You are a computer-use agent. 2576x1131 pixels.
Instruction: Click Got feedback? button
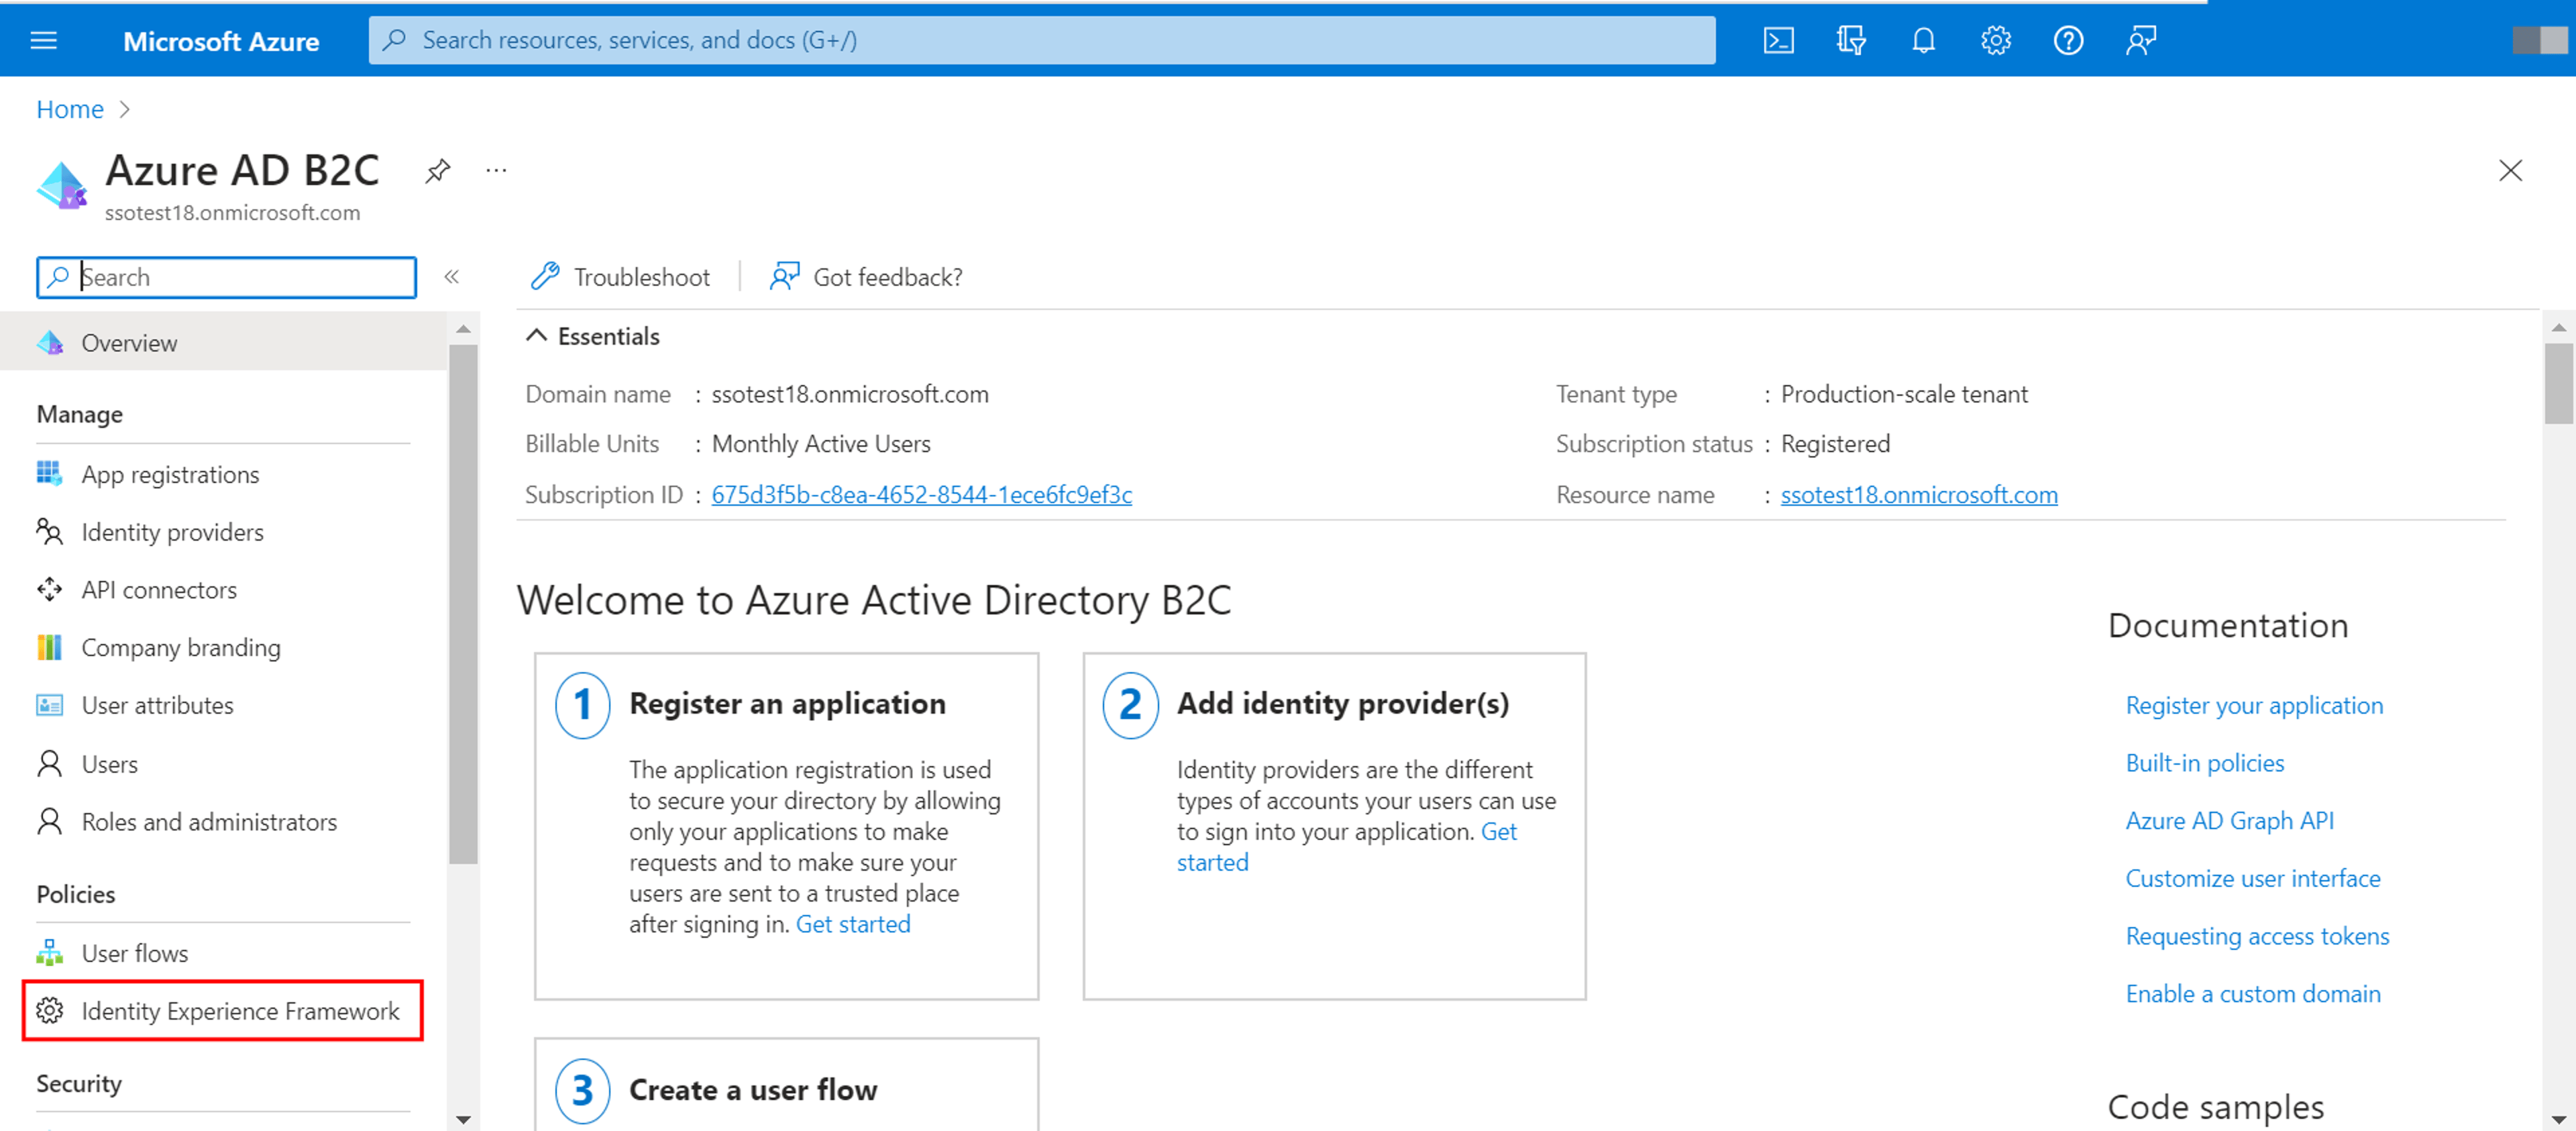[866, 277]
